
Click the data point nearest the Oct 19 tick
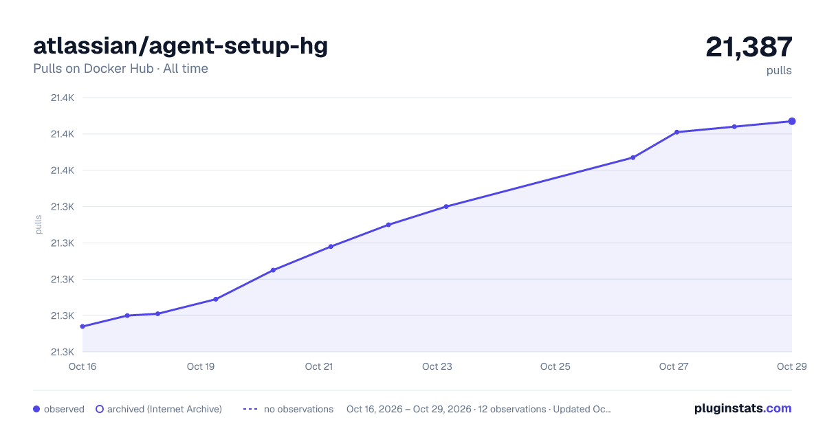coord(215,299)
